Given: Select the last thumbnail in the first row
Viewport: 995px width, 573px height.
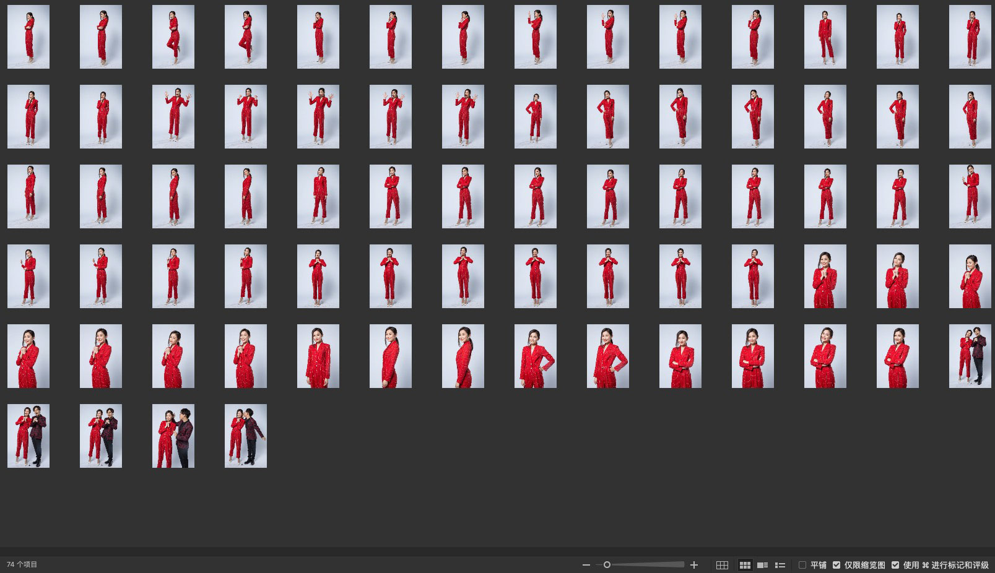Looking at the screenshot, I should tap(970, 37).
